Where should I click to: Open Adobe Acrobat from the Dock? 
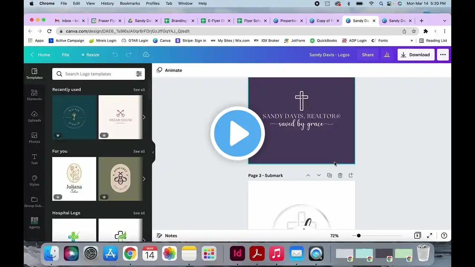[x=257, y=254]
